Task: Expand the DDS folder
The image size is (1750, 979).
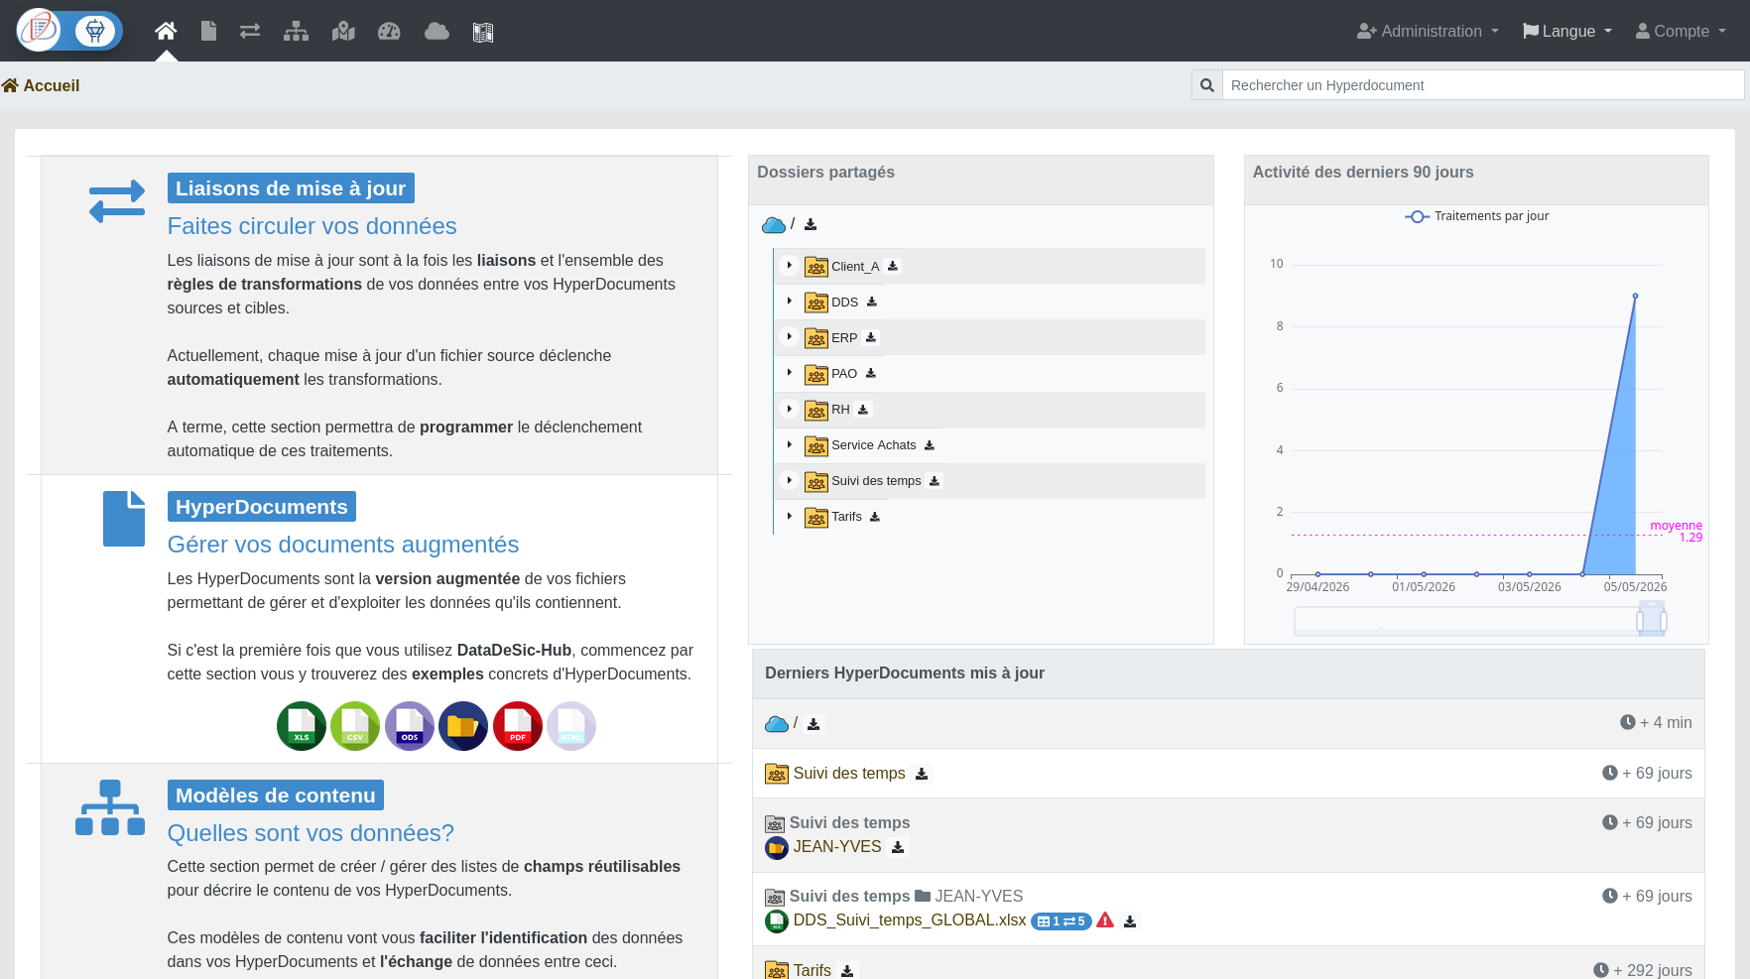Action: tap(790, 301)
